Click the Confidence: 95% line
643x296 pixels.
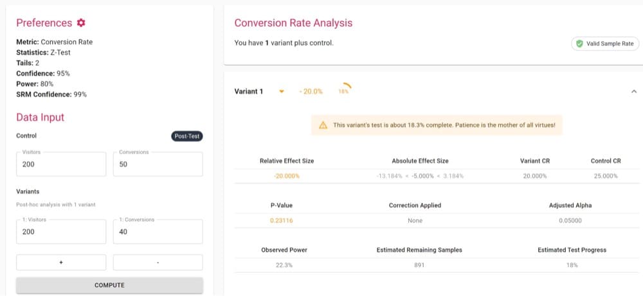tap(43, 73)
